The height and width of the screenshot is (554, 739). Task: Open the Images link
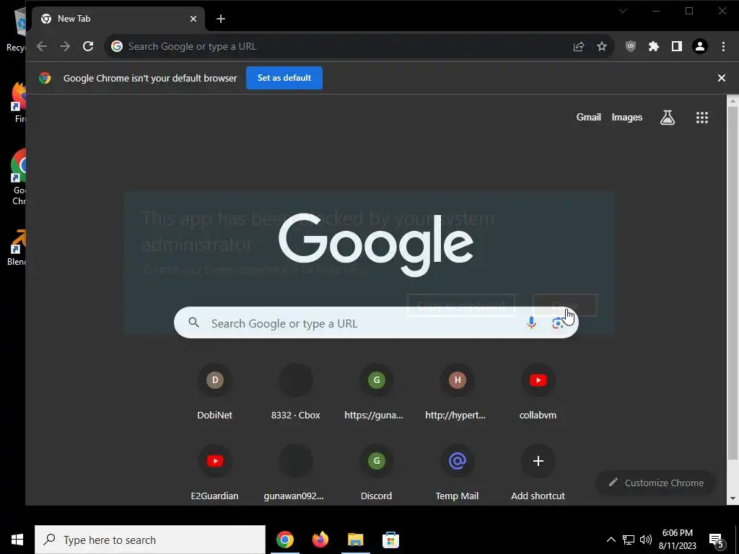(627, 118)
